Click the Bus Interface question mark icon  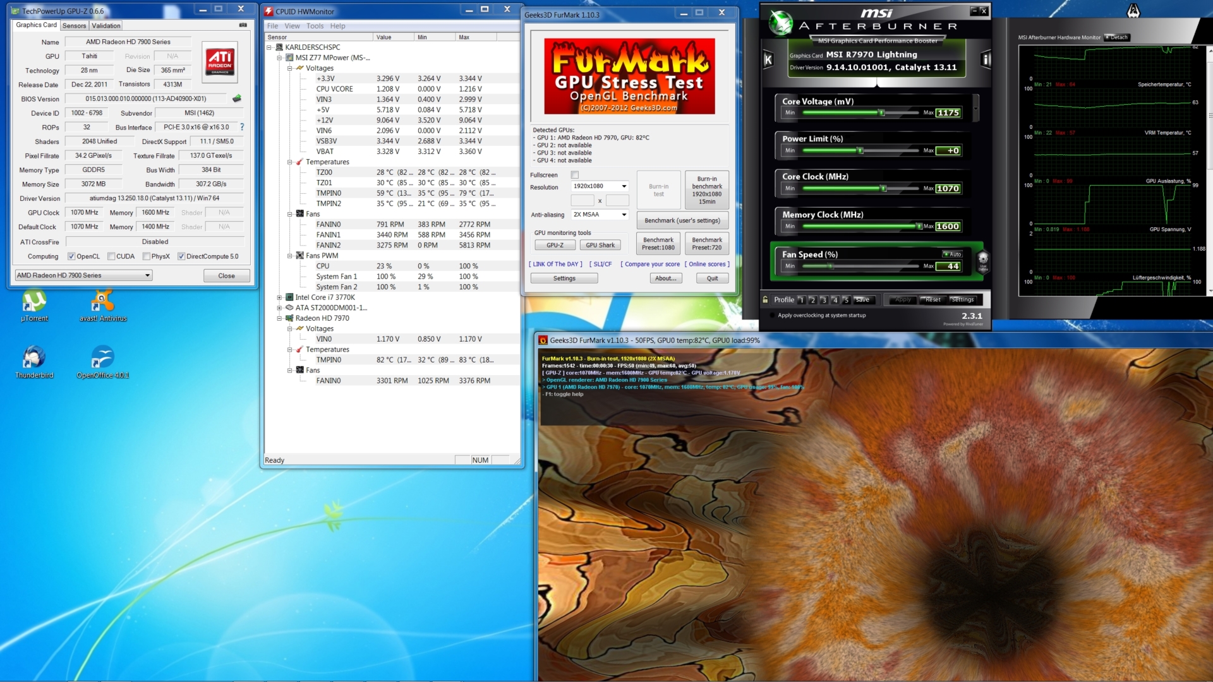(242, 127)
